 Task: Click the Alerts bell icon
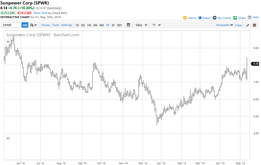pyautogui.click(x=185, y=18)
